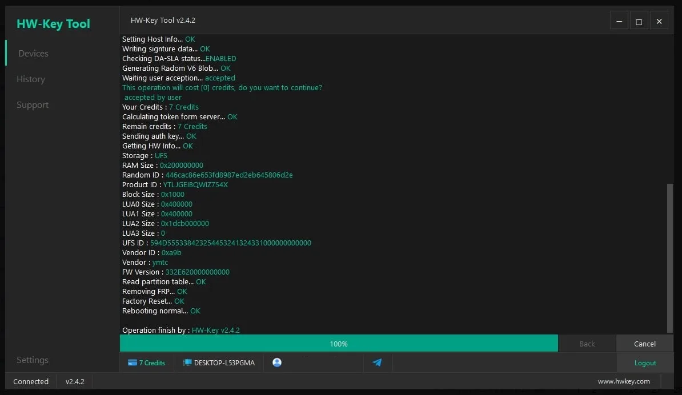
Task: Close the HW-Key Tool window
Action: tap(659, 21)
